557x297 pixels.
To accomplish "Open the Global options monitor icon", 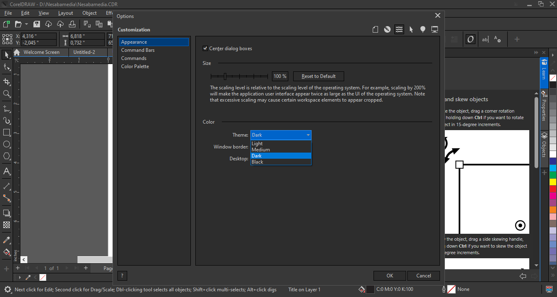I will click(435, 29).
